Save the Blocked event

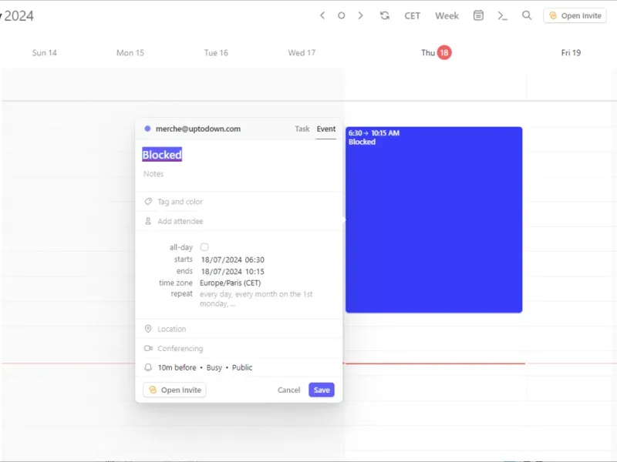[x=322, y=390]
